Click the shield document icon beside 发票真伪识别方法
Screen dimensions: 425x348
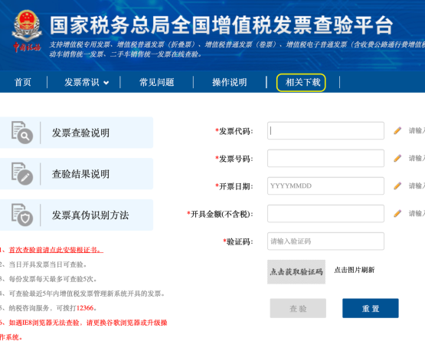coord(22,215)
